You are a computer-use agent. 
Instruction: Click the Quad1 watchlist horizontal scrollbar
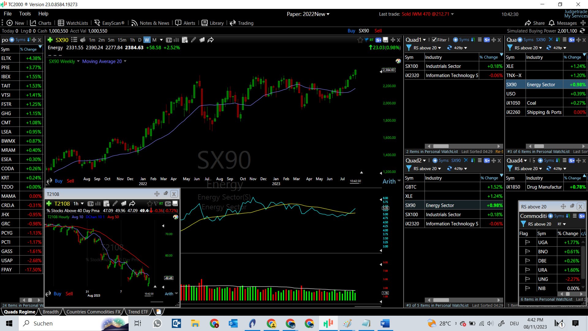441,146
